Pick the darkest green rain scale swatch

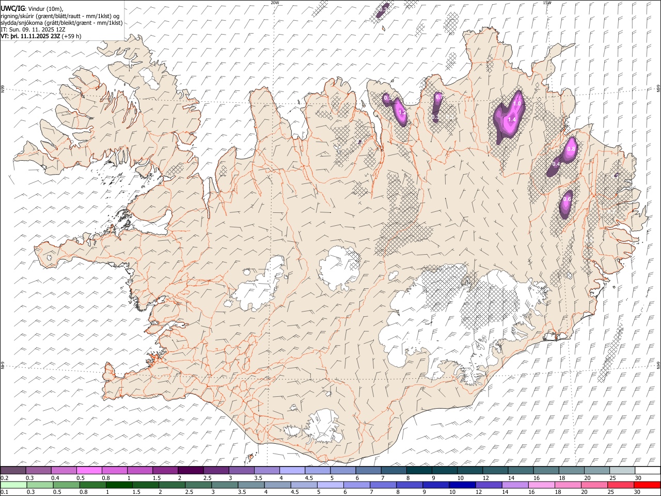click(x=119, y=485)
